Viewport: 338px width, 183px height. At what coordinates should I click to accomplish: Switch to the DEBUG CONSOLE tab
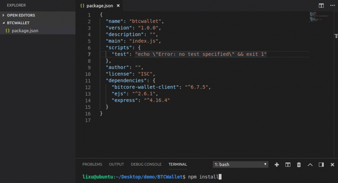pos(146,164)
